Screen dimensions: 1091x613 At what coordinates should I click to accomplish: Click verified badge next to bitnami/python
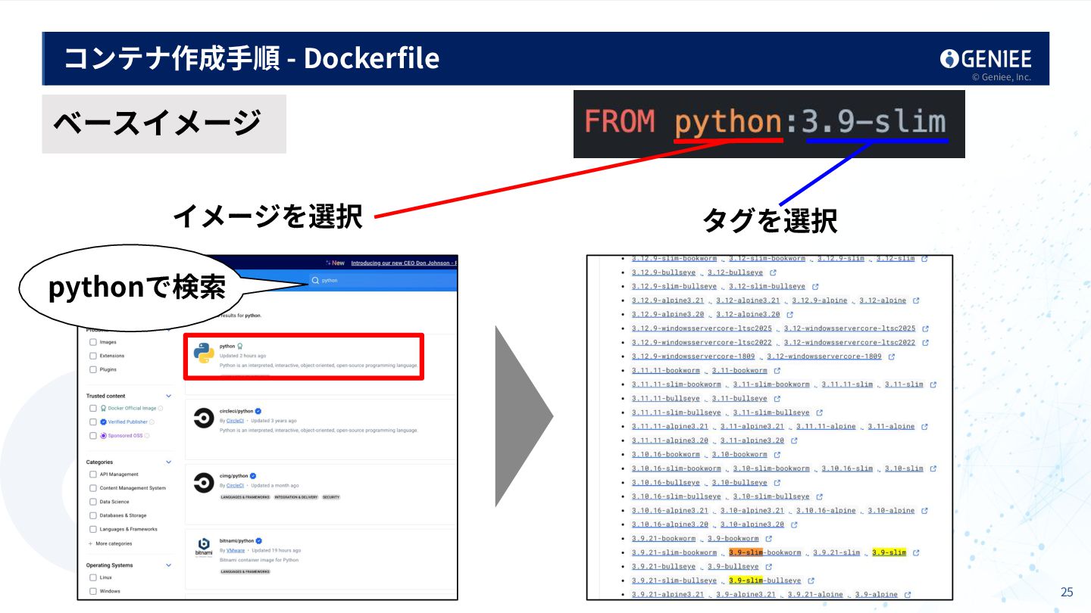[x=258, y=541]
